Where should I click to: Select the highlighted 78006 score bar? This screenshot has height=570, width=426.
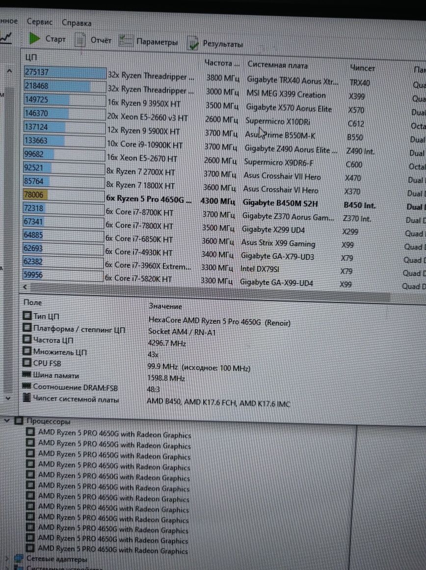(63, 195)
